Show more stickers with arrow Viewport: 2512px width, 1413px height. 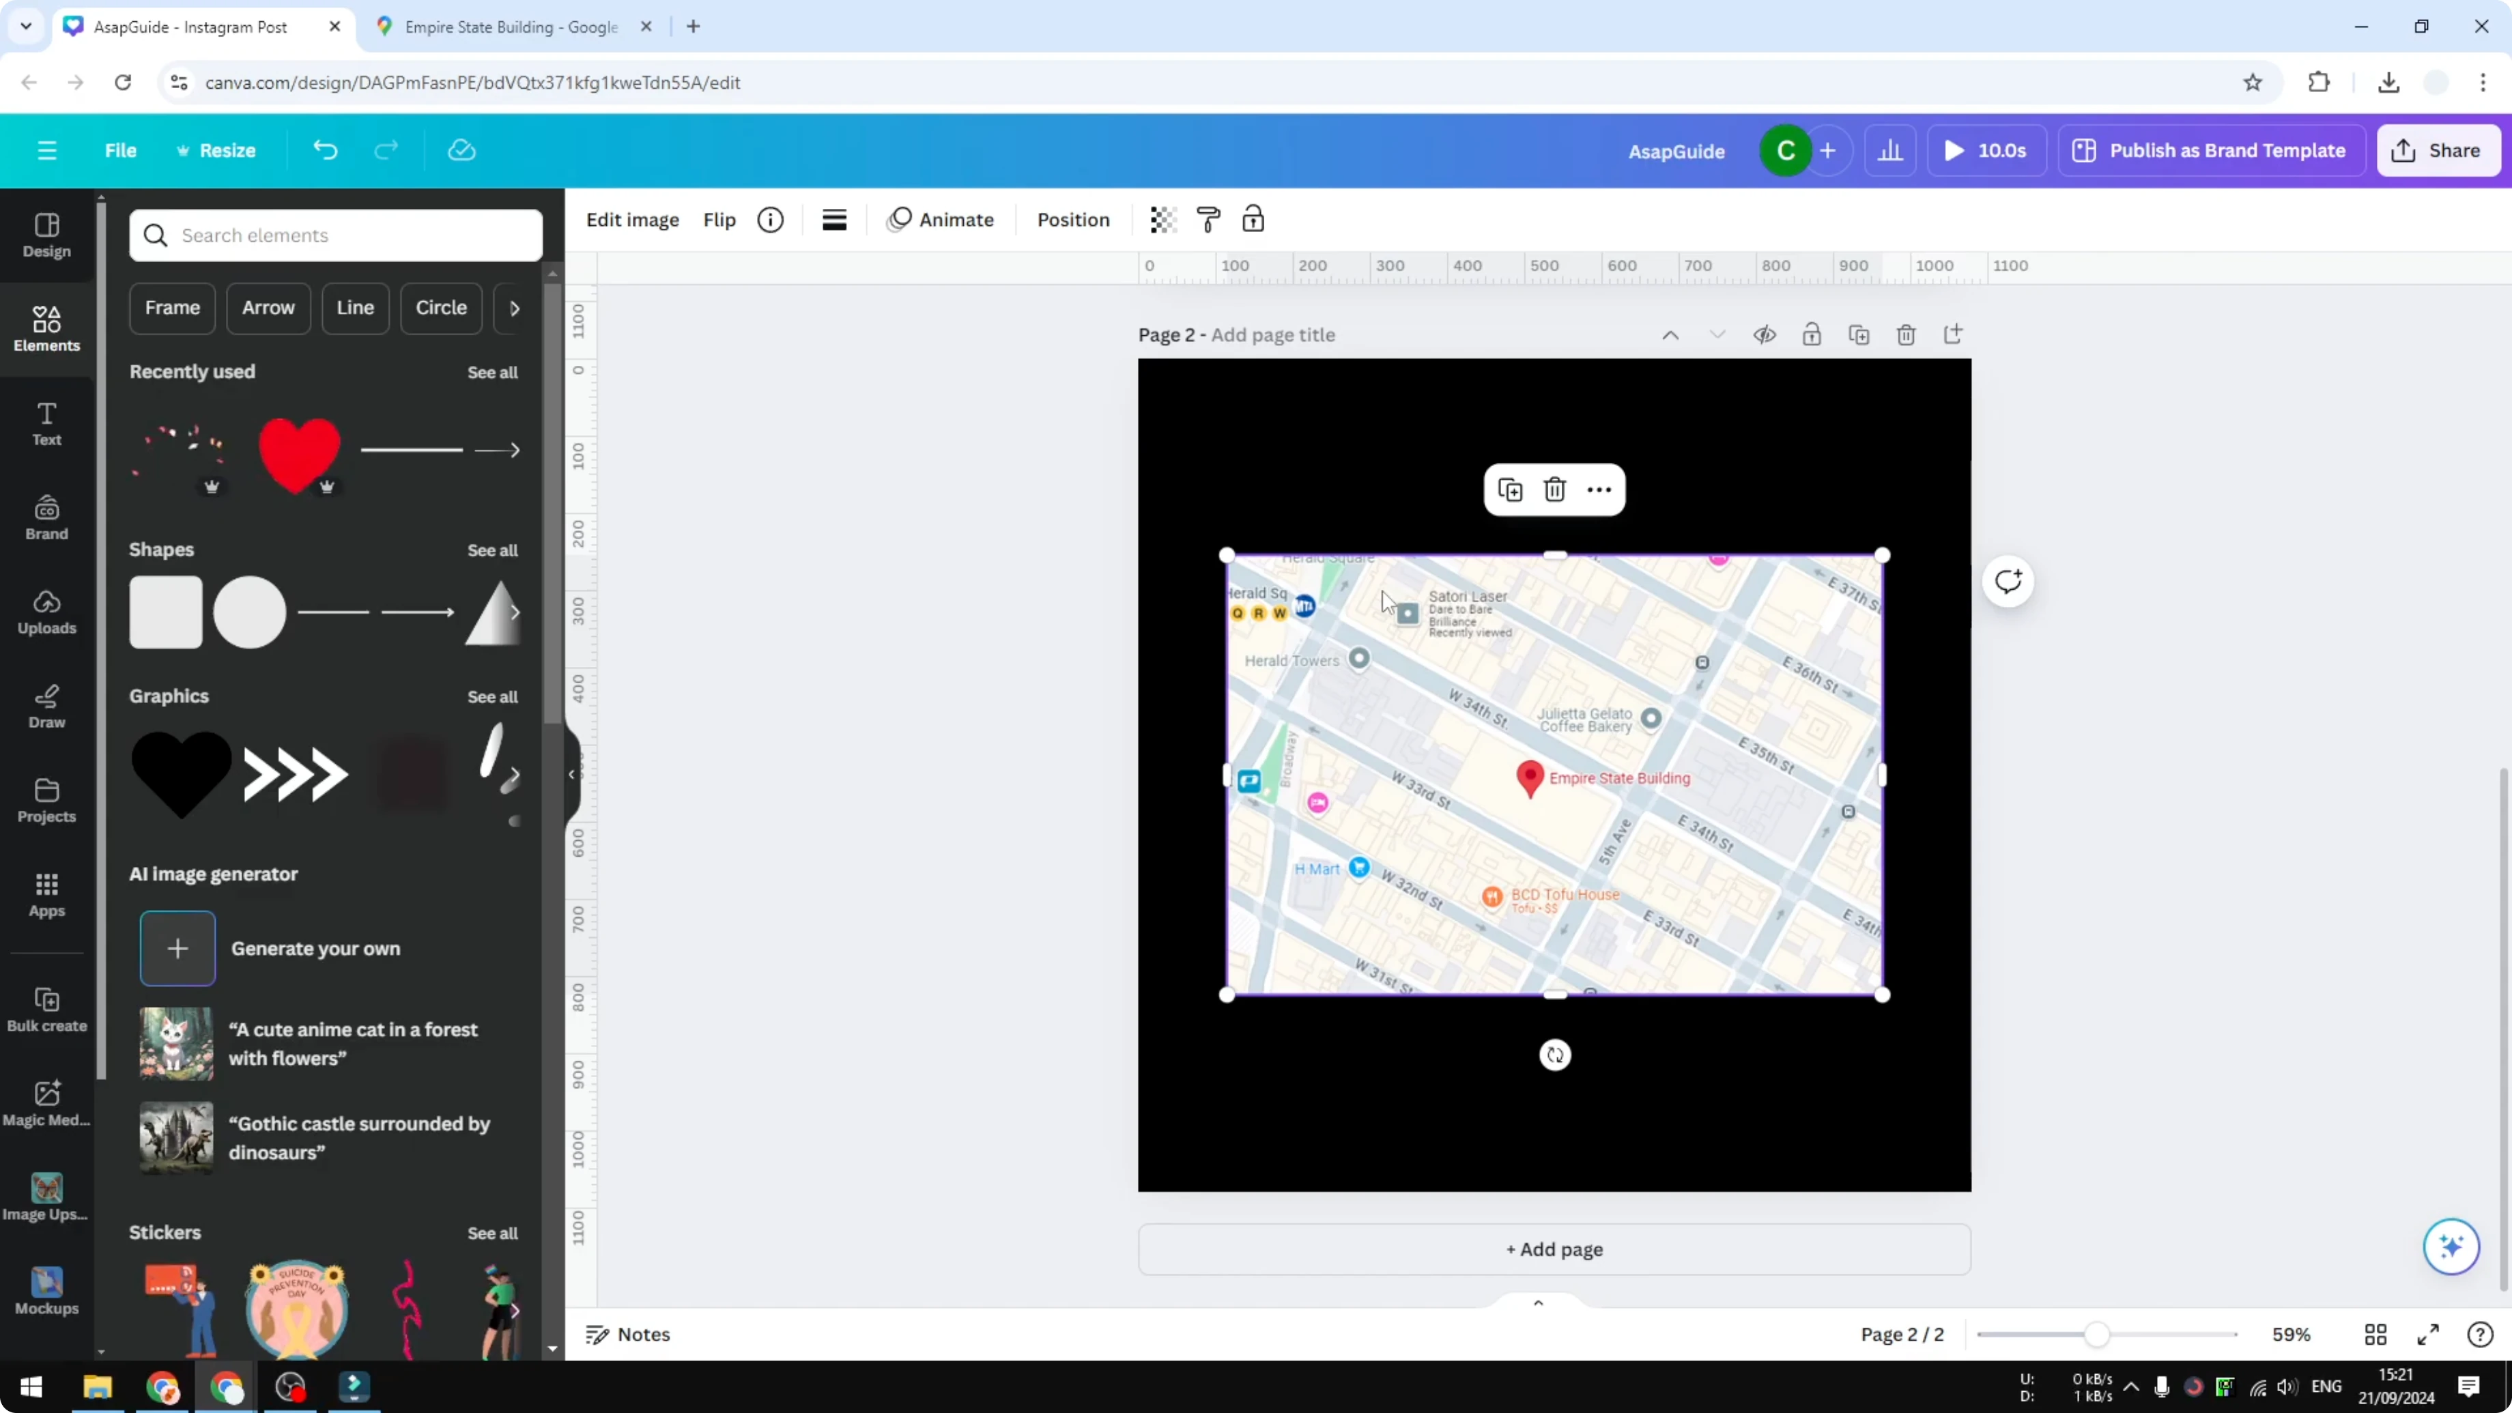pos(514,1311)
